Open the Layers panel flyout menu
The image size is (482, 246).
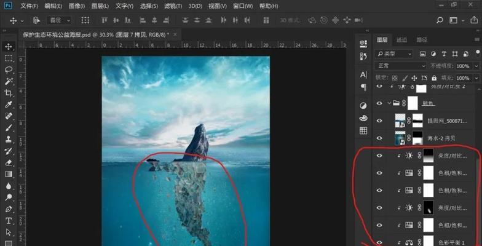pos(477,39)
